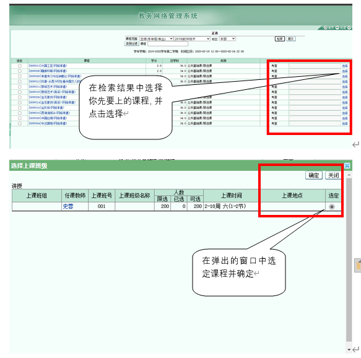The height and width of the screenshot is (358, 361).
Task: Click the popup scrollbar's up arrow
Action: (x=349, y=175)
